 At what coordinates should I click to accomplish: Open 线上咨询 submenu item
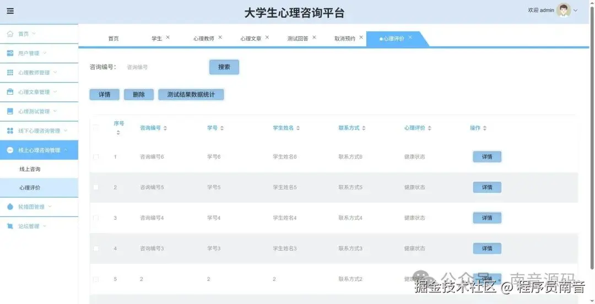click(x=39, y=169)
